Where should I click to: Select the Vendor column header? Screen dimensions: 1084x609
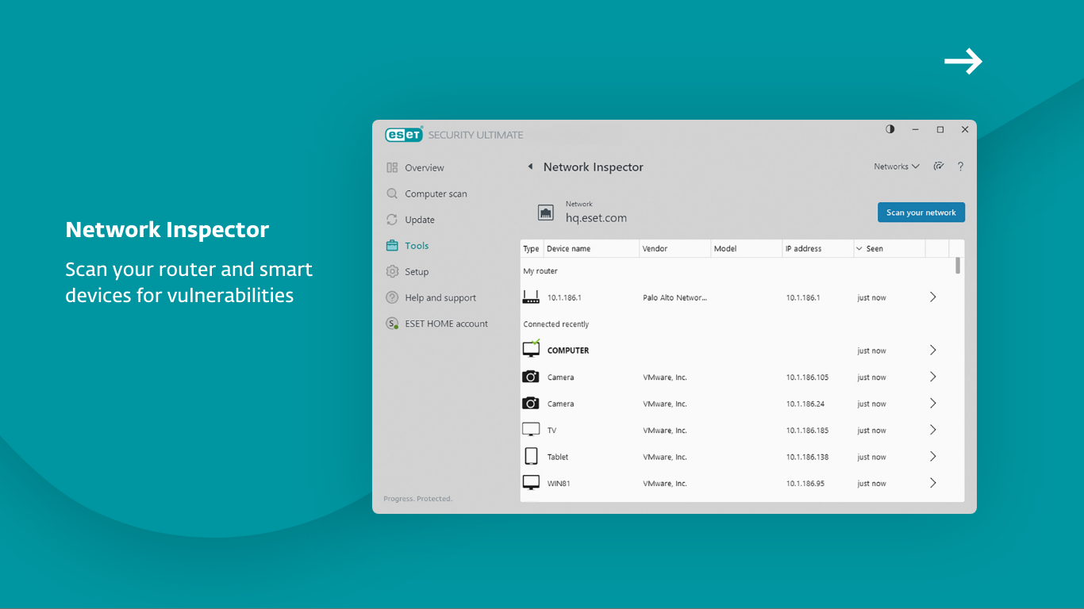[653, 248]
